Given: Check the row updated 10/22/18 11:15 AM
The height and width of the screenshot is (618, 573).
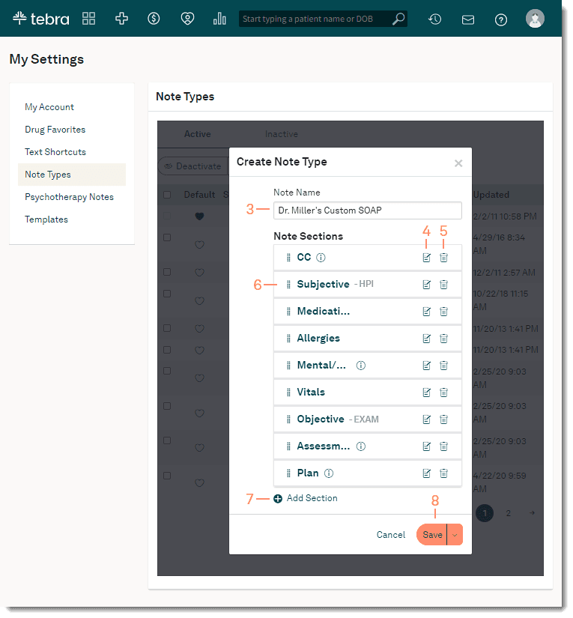Looking at the screenshot, I should pyautogui.click(x=167, y=294).
